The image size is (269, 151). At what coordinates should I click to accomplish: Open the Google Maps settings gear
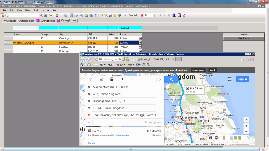216,138
